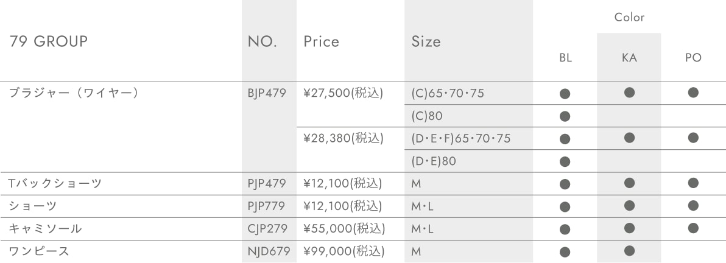The image size is (726, 263).
Task: Click the ¥28,380(税込) price cell
Action: click(344, 138)
